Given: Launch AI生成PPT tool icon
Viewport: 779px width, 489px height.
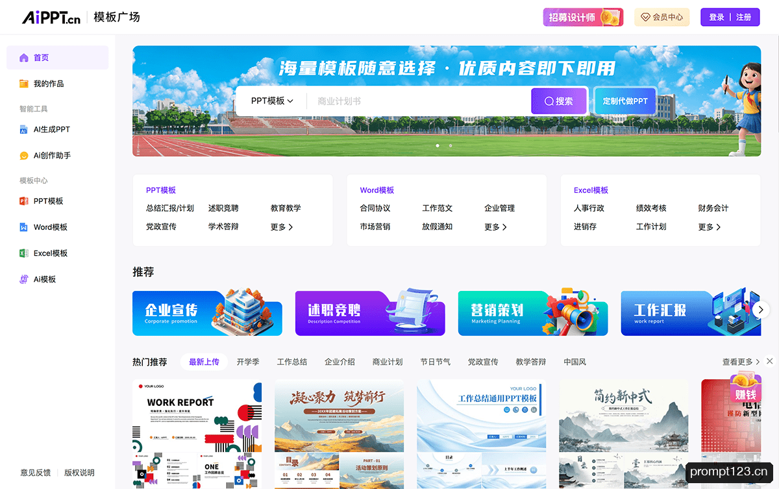Looking at the screenshot, I should coord(24,129).
